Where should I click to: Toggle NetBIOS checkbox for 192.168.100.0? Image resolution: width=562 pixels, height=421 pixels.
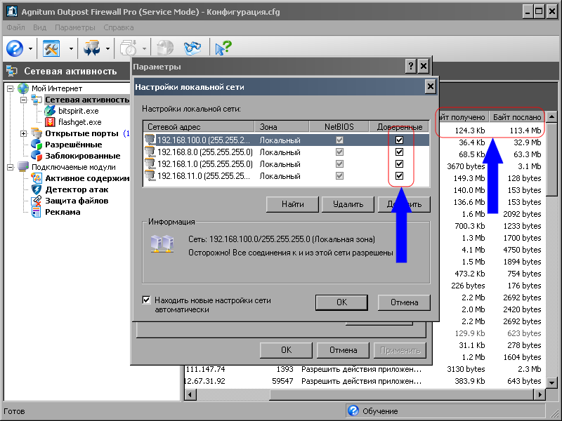[339, 140]
